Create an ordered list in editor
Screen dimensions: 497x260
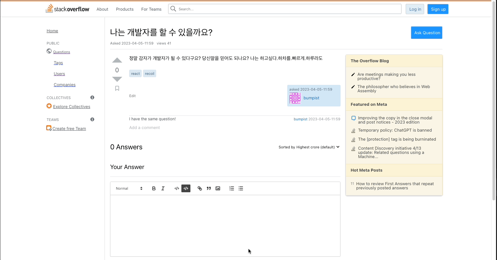232,188
